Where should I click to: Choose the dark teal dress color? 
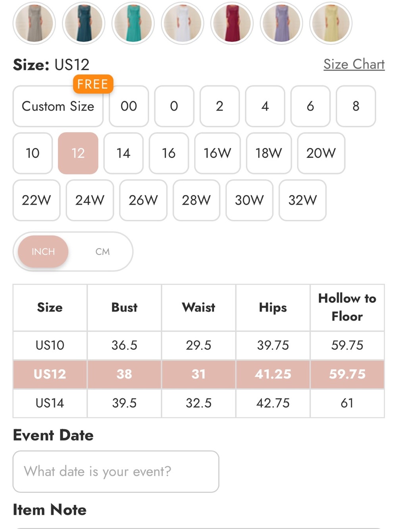(x=84, y=23)
